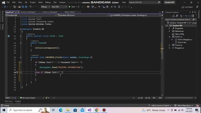Image resolution: width=201 pixels, height=113 pixels.
Task: Open the File menu
Action: click(8, 2)
